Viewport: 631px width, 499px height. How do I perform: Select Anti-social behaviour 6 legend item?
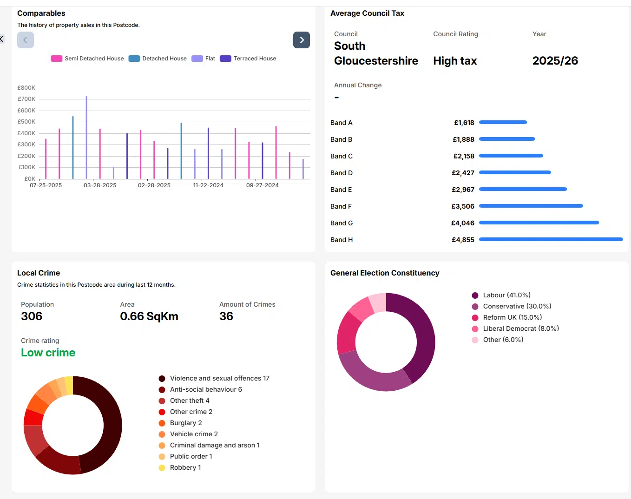(x=200, y=389)
